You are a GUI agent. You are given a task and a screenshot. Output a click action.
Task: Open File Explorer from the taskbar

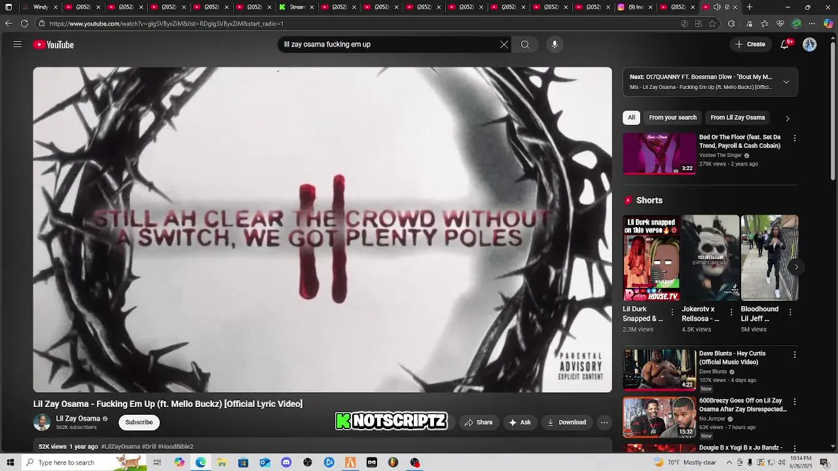[222, 462]
